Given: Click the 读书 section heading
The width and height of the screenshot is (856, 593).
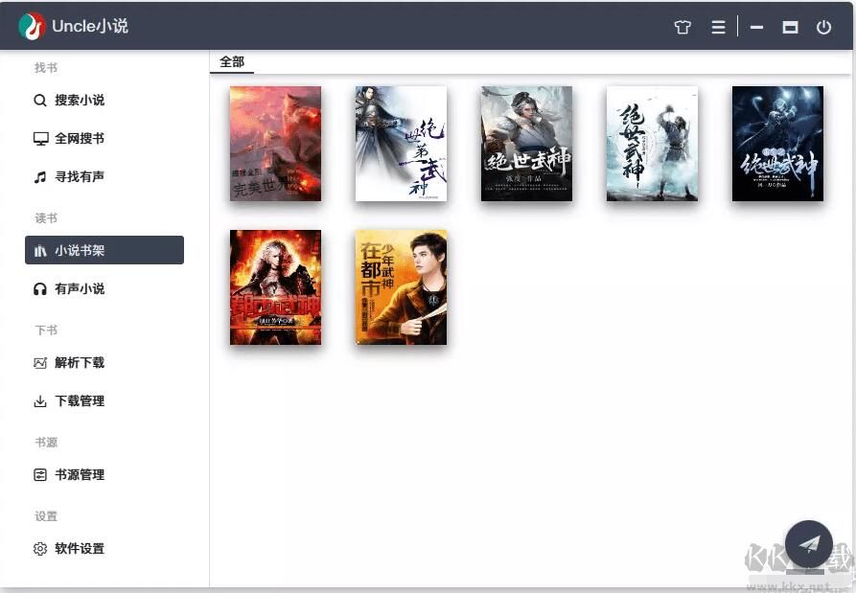Looking at the screenshot, I should coord(46,218).
